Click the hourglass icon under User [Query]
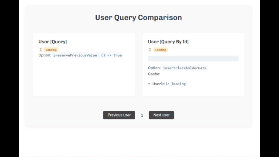279x157 pixels. [x=41, y=50]
